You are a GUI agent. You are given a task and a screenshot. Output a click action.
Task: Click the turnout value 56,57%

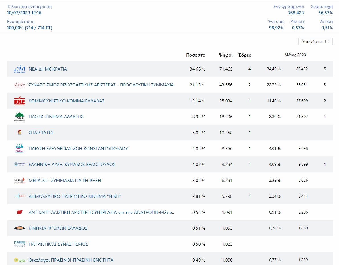325,13
